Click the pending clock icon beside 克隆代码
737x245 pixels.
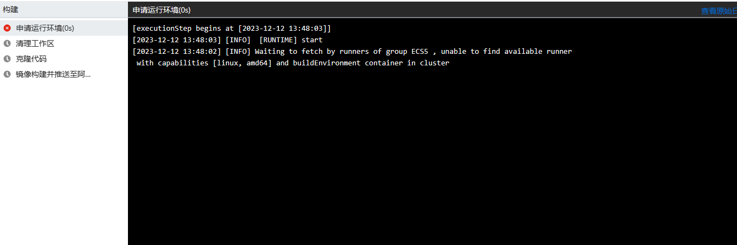[x=7, y=59]
